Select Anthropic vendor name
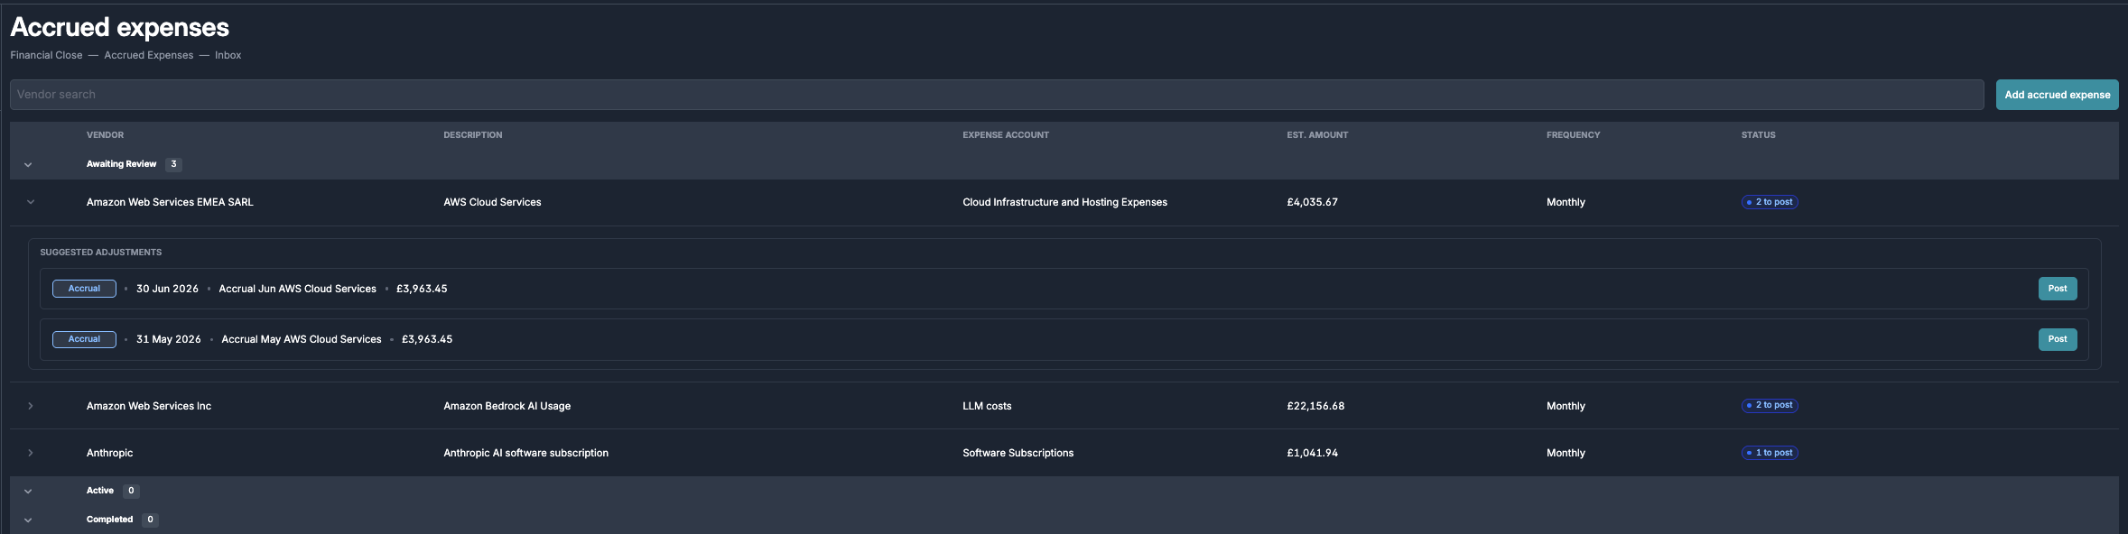Image resolution: width=2128 pixels, height=534 pixels. point(109,453)
